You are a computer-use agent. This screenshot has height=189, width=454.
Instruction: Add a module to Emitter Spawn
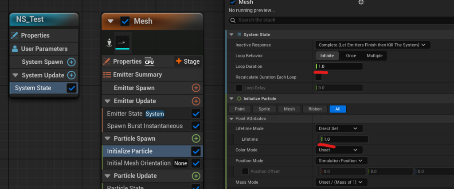tap(196, 88)
